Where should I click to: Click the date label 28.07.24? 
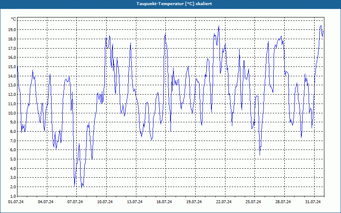(x=283, y=202)
